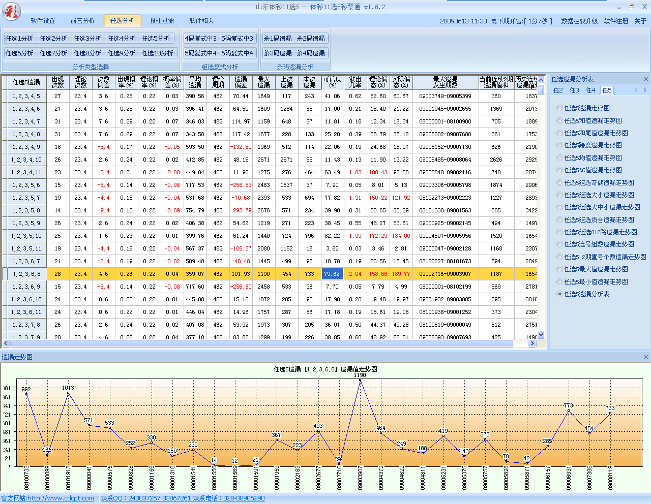
Task: Sort by 出现次数 column header
Action: pyautogui.click(x=57, y=82)
